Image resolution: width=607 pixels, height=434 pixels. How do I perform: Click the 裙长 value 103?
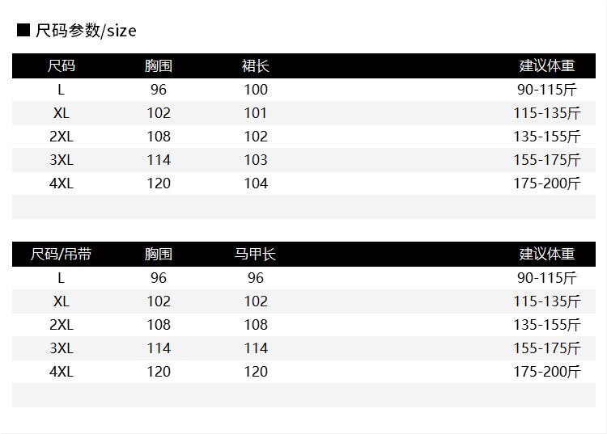pos(256,160)
